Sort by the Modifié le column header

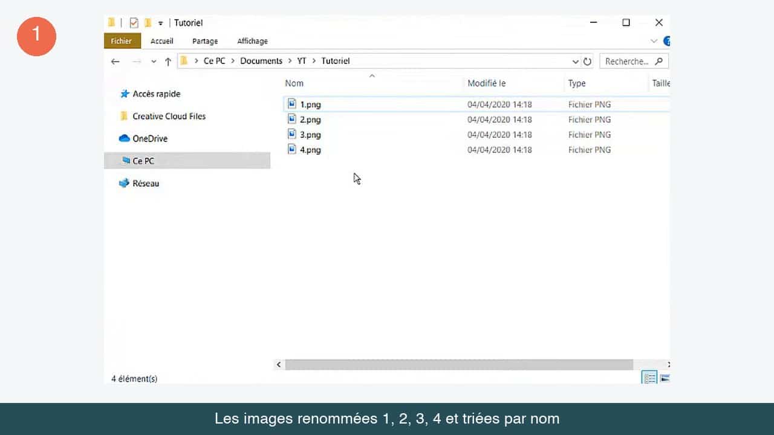486,83
